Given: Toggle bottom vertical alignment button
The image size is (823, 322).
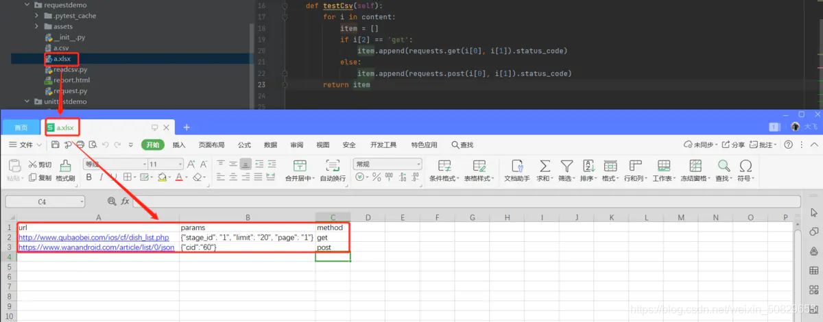Looking at the screenshot, I should pyautogui.click(x=246, y=164).
